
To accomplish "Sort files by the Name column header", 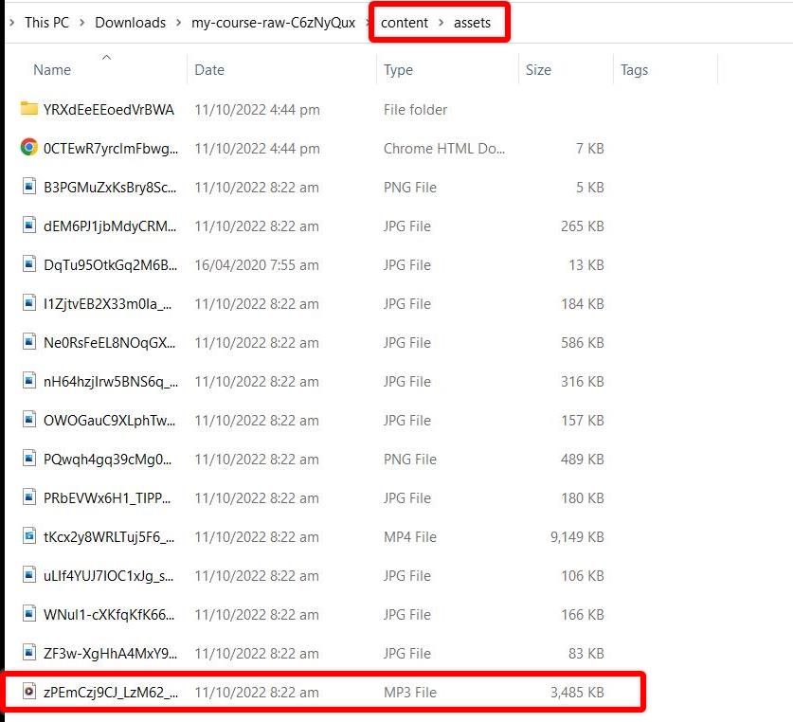I will [x=52, y=70].
